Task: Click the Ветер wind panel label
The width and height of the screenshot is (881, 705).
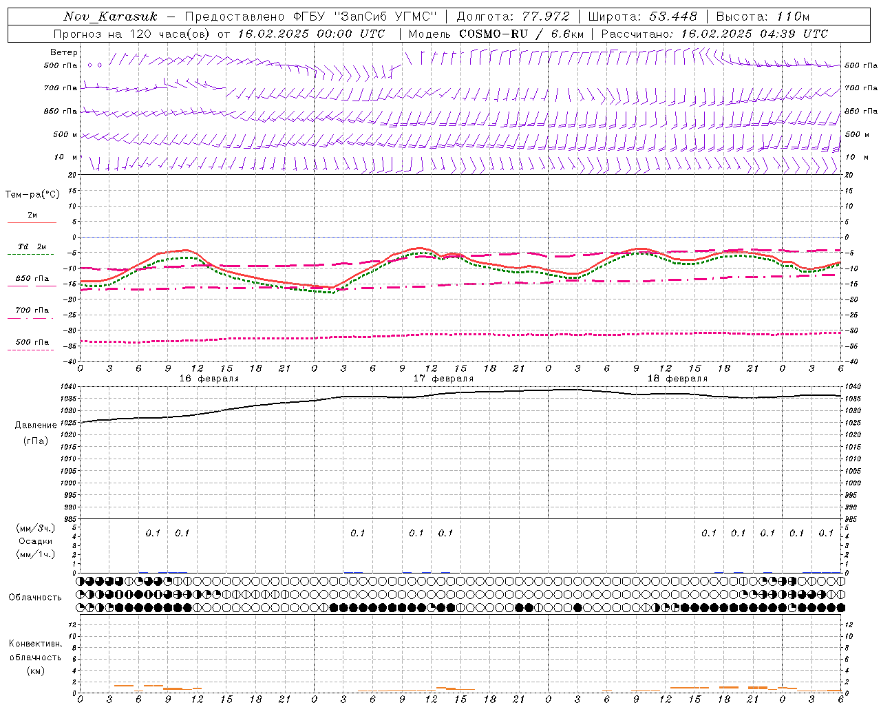Action: point(63,52)
